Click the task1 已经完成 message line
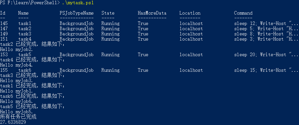 [x=32, y=86]
